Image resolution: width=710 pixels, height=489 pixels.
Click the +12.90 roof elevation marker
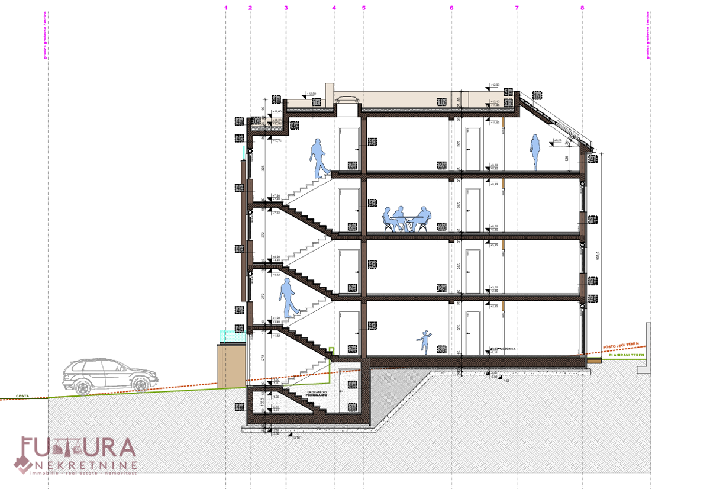click(x=495, y=85)
